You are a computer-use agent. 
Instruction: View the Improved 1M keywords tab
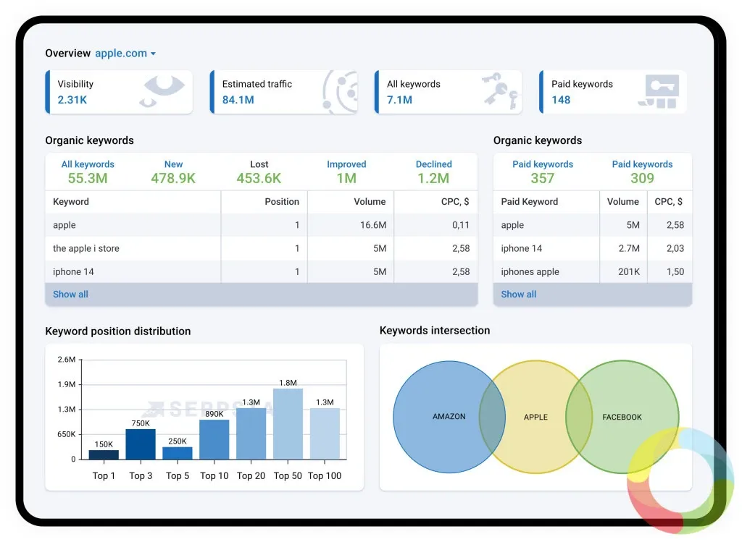[346, 172]
